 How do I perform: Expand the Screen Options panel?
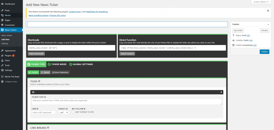[x=261, y=2]
